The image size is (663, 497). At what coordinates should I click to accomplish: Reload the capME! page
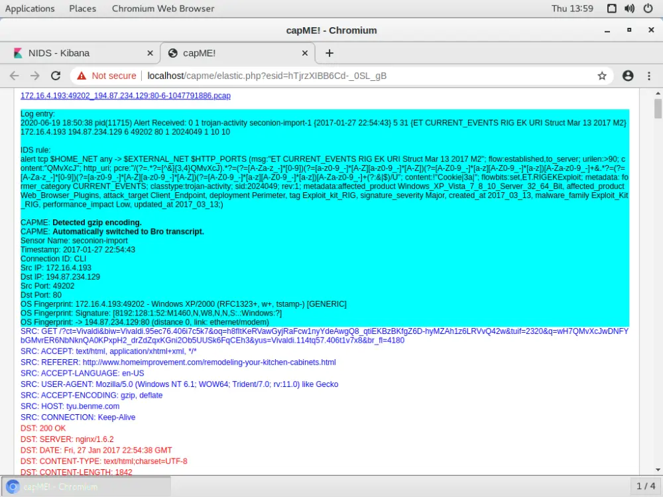[x=56, y=76]
